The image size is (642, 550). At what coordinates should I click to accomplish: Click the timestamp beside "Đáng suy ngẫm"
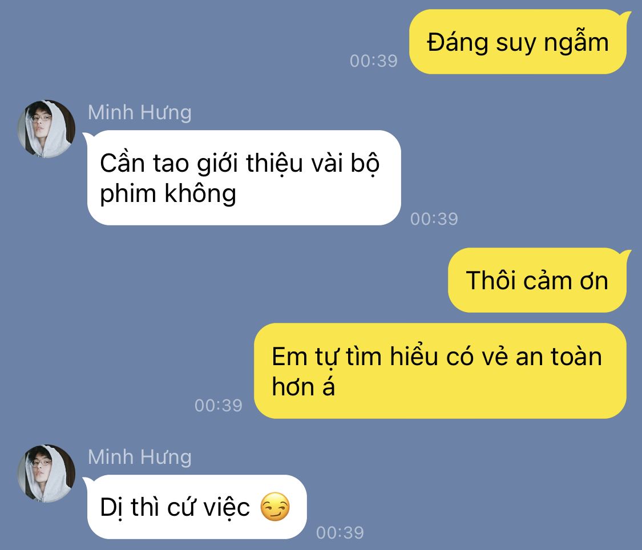pyautogui.click(x=373, y=61)
